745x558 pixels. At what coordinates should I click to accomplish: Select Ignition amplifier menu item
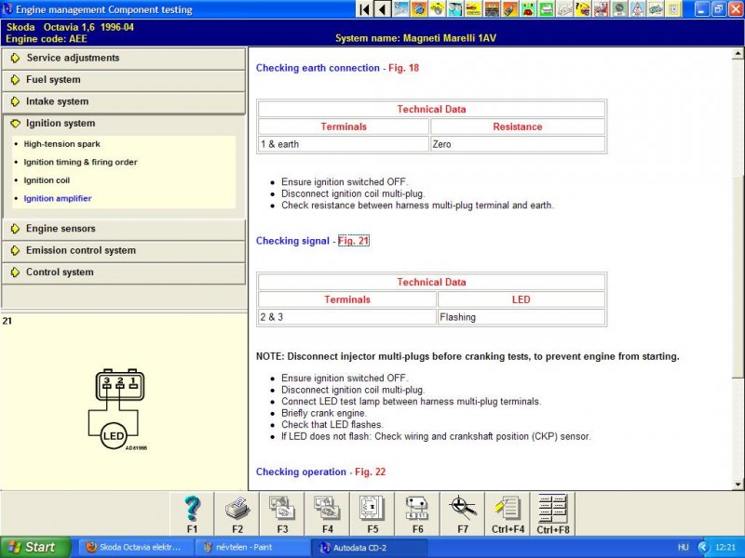pyautogui.click(x=58, y=198)
